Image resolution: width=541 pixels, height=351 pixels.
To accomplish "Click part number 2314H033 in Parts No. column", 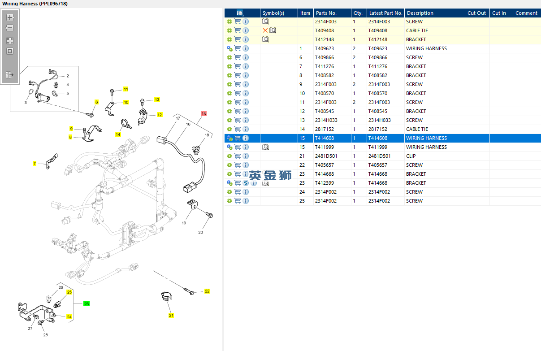I will (x=325, y=120).
